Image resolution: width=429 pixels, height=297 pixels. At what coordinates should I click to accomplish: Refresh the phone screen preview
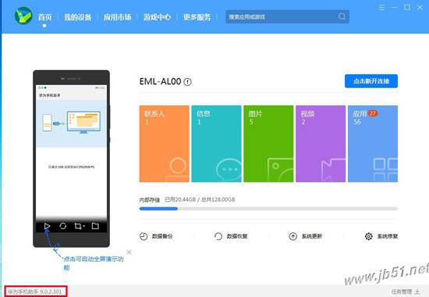coord(63,226)
